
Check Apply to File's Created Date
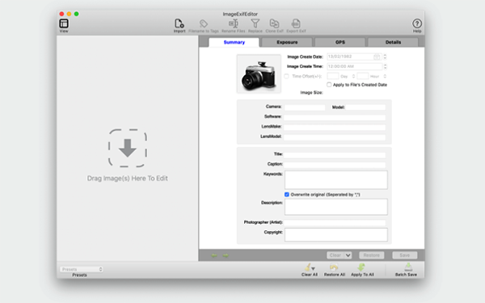(329, 84)
